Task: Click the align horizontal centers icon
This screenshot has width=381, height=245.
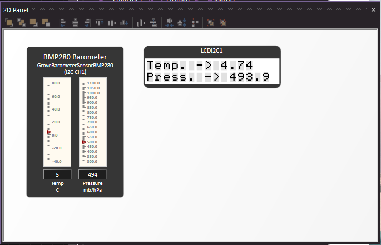Action: click(x=75, y=23)
